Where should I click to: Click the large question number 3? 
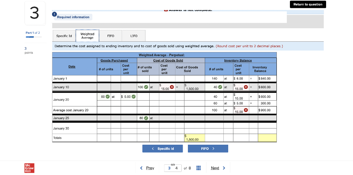(34, 13)
